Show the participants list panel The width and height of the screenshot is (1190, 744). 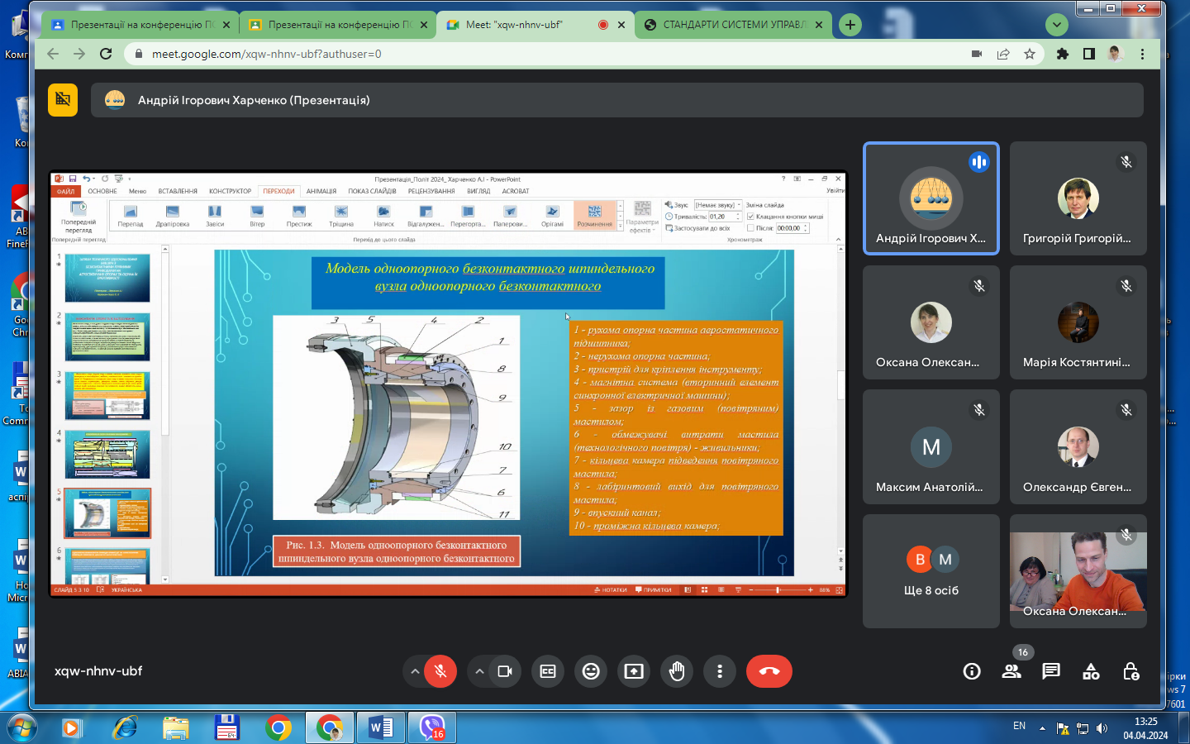(1011, 671)
